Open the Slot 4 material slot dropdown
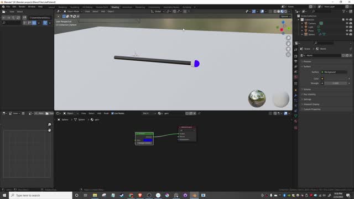354x199 pixels. 149,113
